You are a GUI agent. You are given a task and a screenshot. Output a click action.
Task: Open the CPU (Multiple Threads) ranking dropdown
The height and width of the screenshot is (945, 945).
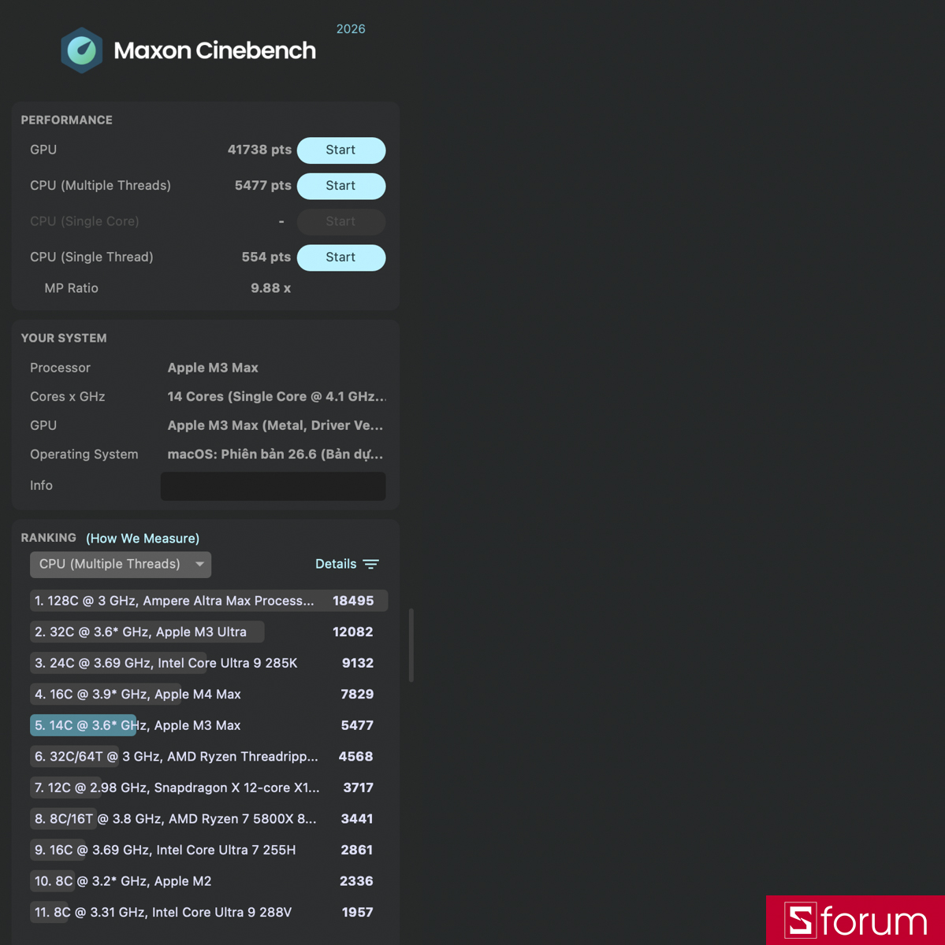pyautogui.click(x=121, y=565)
